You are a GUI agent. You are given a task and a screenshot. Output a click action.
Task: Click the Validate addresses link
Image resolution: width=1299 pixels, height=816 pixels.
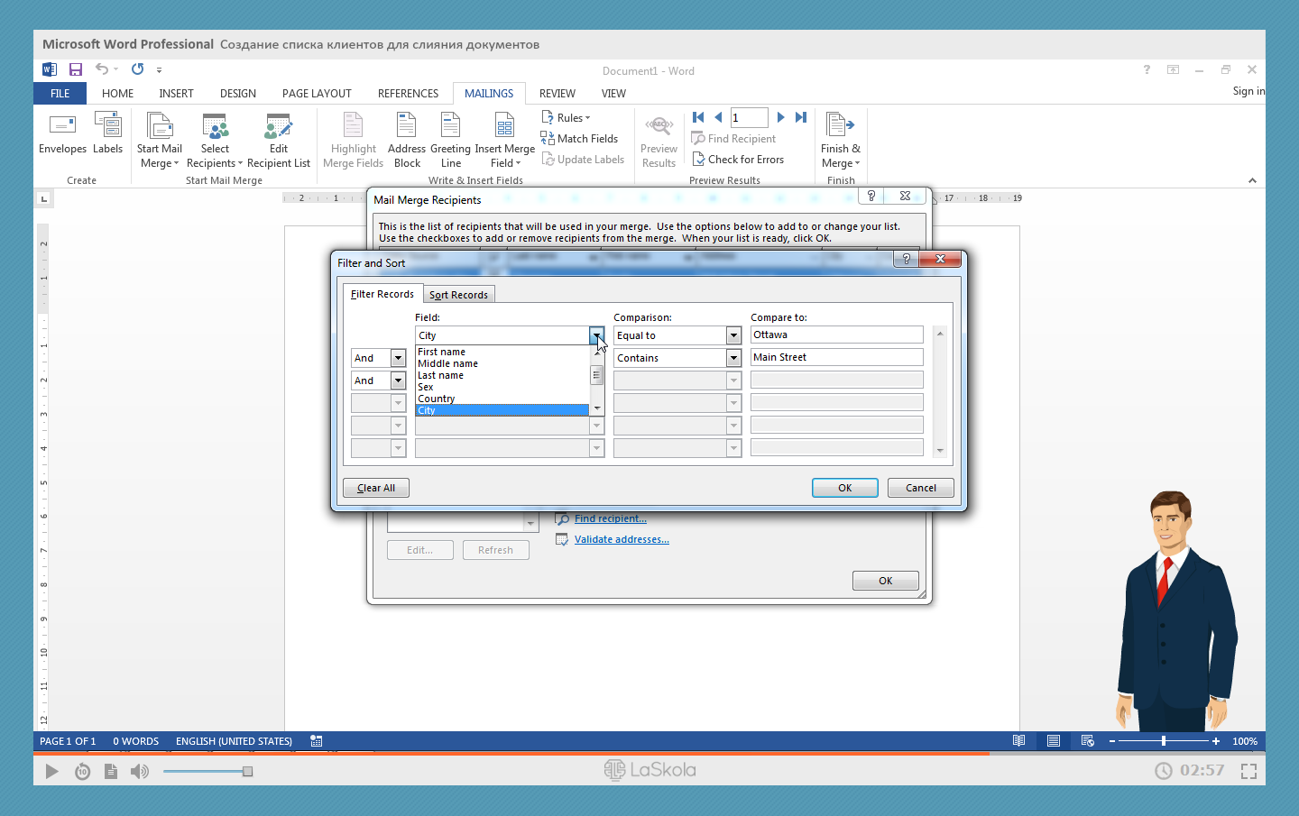coord(622,539)
